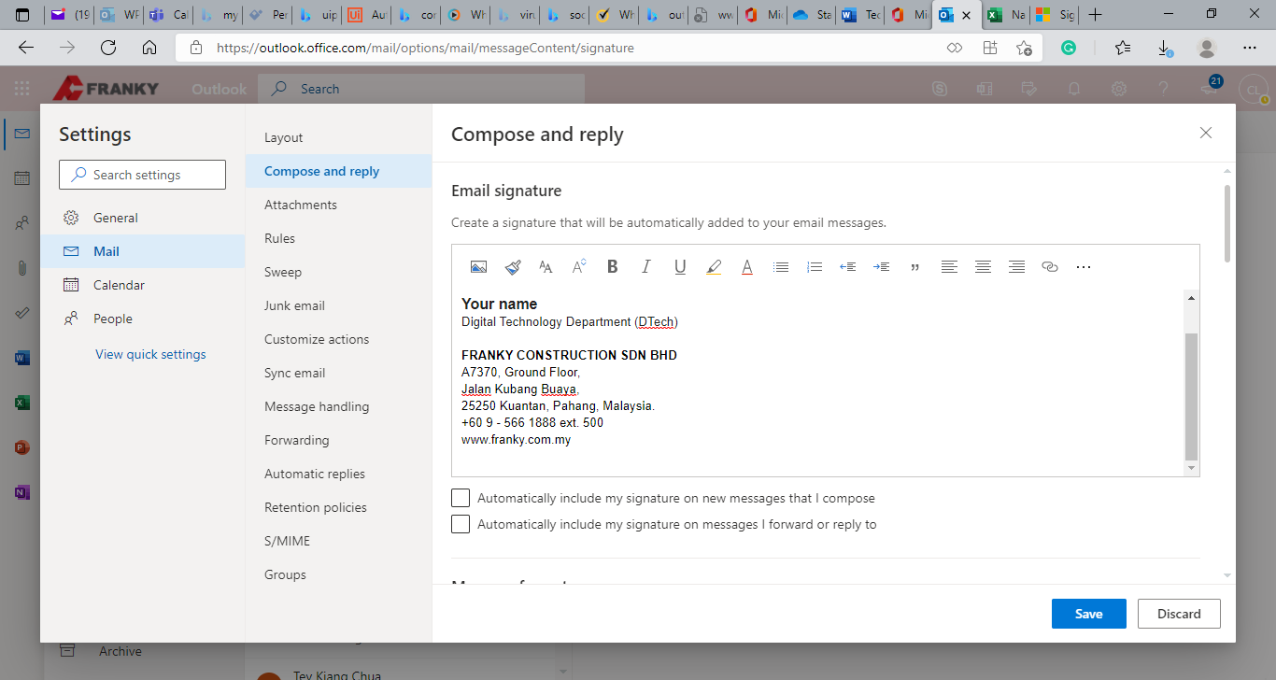Open Groups settings
Screen dimensions: 1276x680
(338, 574)
